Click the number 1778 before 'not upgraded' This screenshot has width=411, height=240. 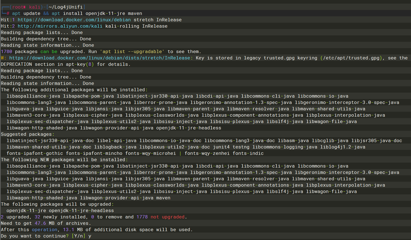pos(142,217)
